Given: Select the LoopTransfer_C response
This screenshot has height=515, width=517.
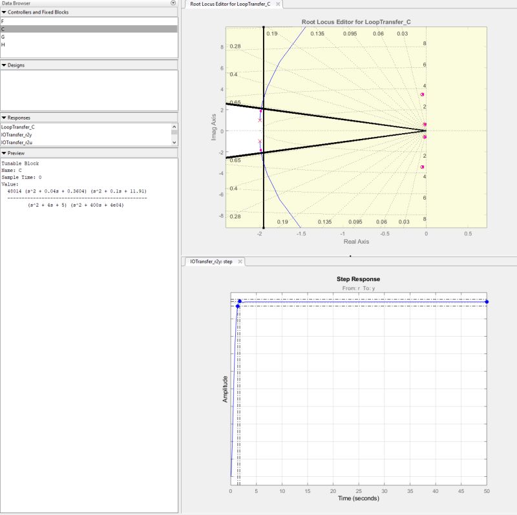Looking at the screenshot, I should [x=86, y=127].
